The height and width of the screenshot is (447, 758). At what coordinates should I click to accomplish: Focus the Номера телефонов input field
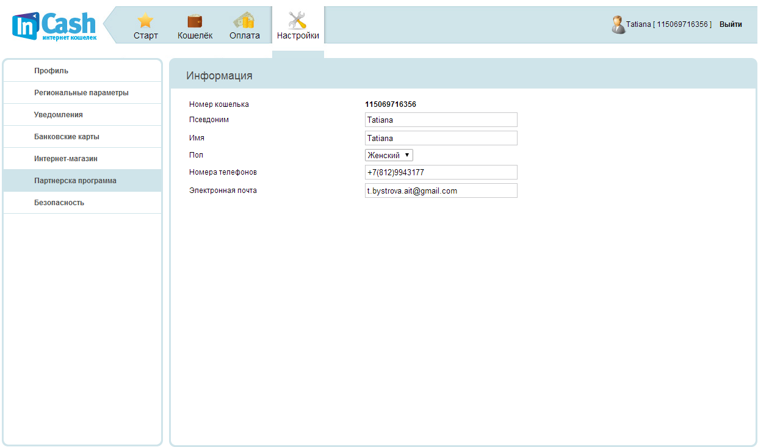point(441,172)
